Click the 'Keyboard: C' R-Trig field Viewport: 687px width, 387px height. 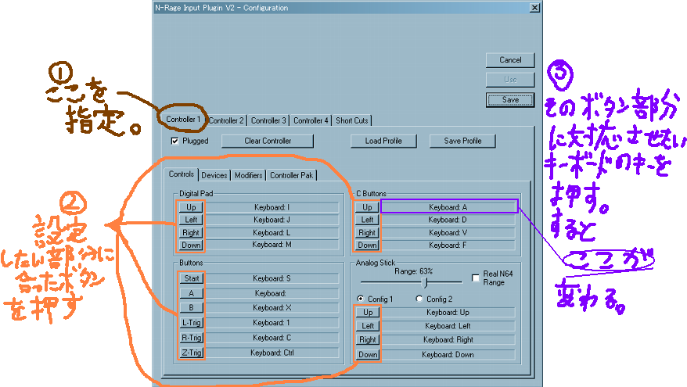[272, 338]
